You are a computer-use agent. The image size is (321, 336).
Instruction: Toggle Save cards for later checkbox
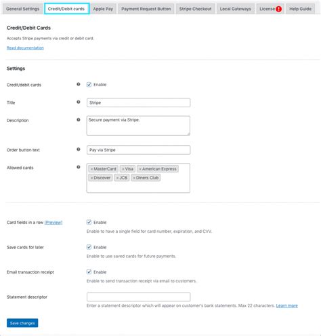point(89,247)
